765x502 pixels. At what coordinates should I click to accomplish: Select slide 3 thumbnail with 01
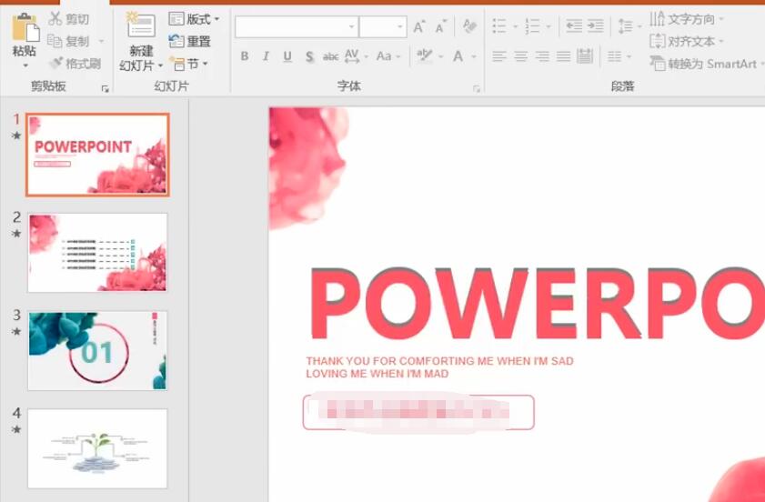click(x=97, y=350)
